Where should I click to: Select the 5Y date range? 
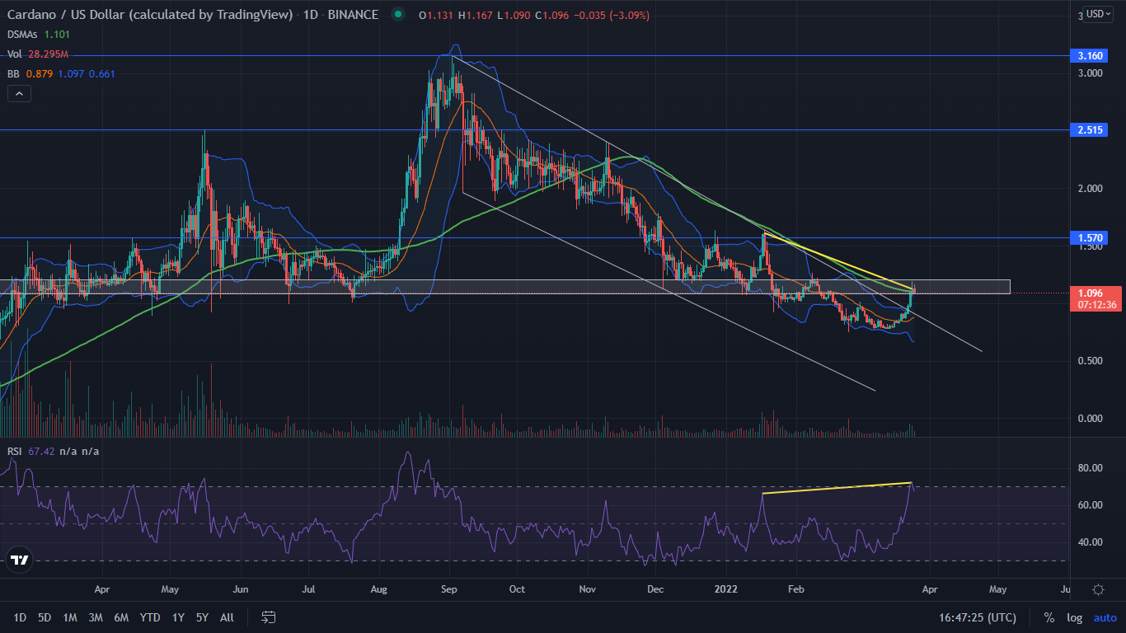point(202,617)
